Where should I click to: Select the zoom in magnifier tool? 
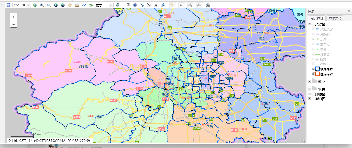[x=42, y=5]
